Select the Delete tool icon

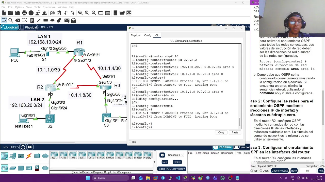pos(18,20)
